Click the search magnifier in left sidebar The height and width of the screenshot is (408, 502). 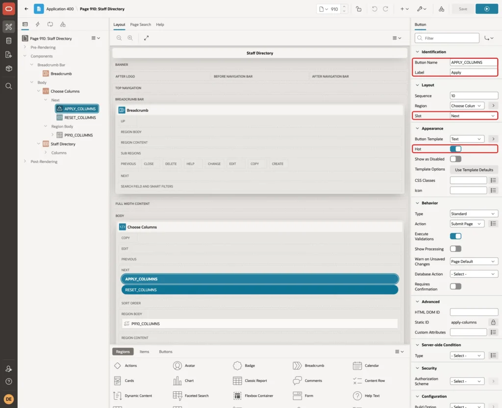(9, 86)
